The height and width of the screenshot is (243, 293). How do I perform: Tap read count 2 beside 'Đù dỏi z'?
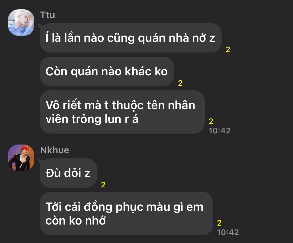tap(103, 185)
